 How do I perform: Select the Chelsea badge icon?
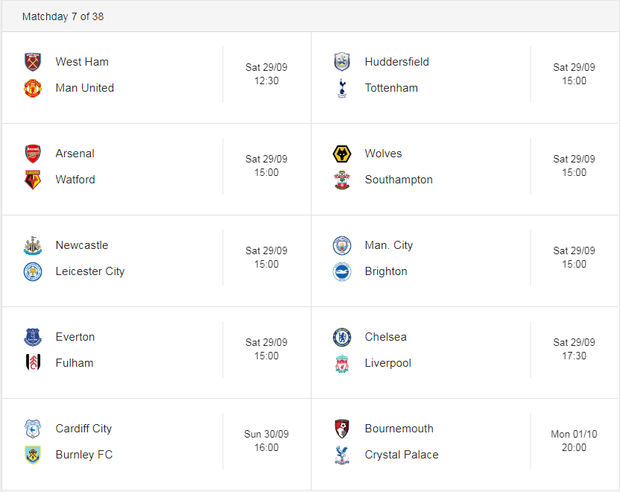coord(342,337)
